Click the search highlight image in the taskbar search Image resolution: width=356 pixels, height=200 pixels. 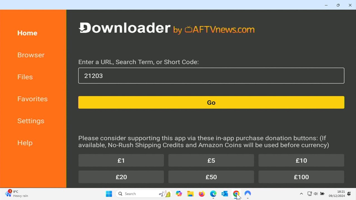[x=165, y=194]
